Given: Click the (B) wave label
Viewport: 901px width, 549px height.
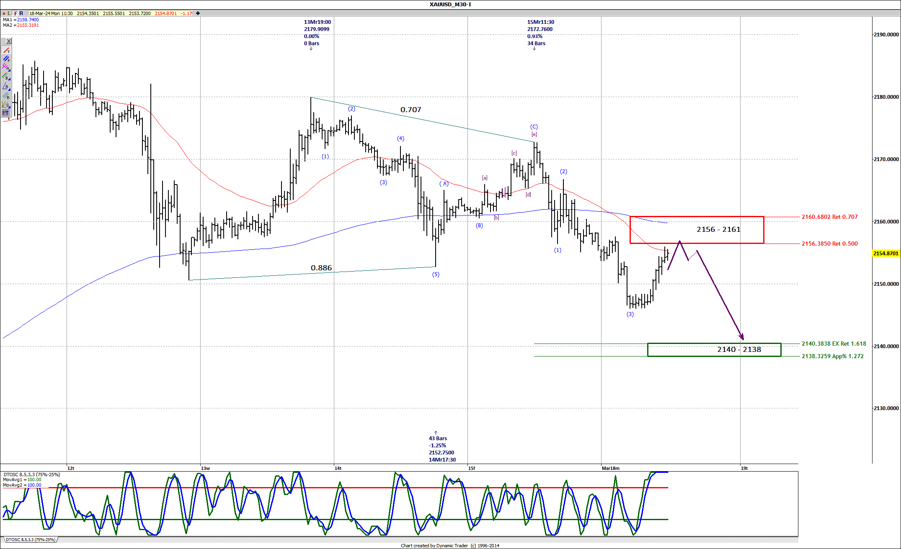Looking at the screenshot, I should [479, 225].
